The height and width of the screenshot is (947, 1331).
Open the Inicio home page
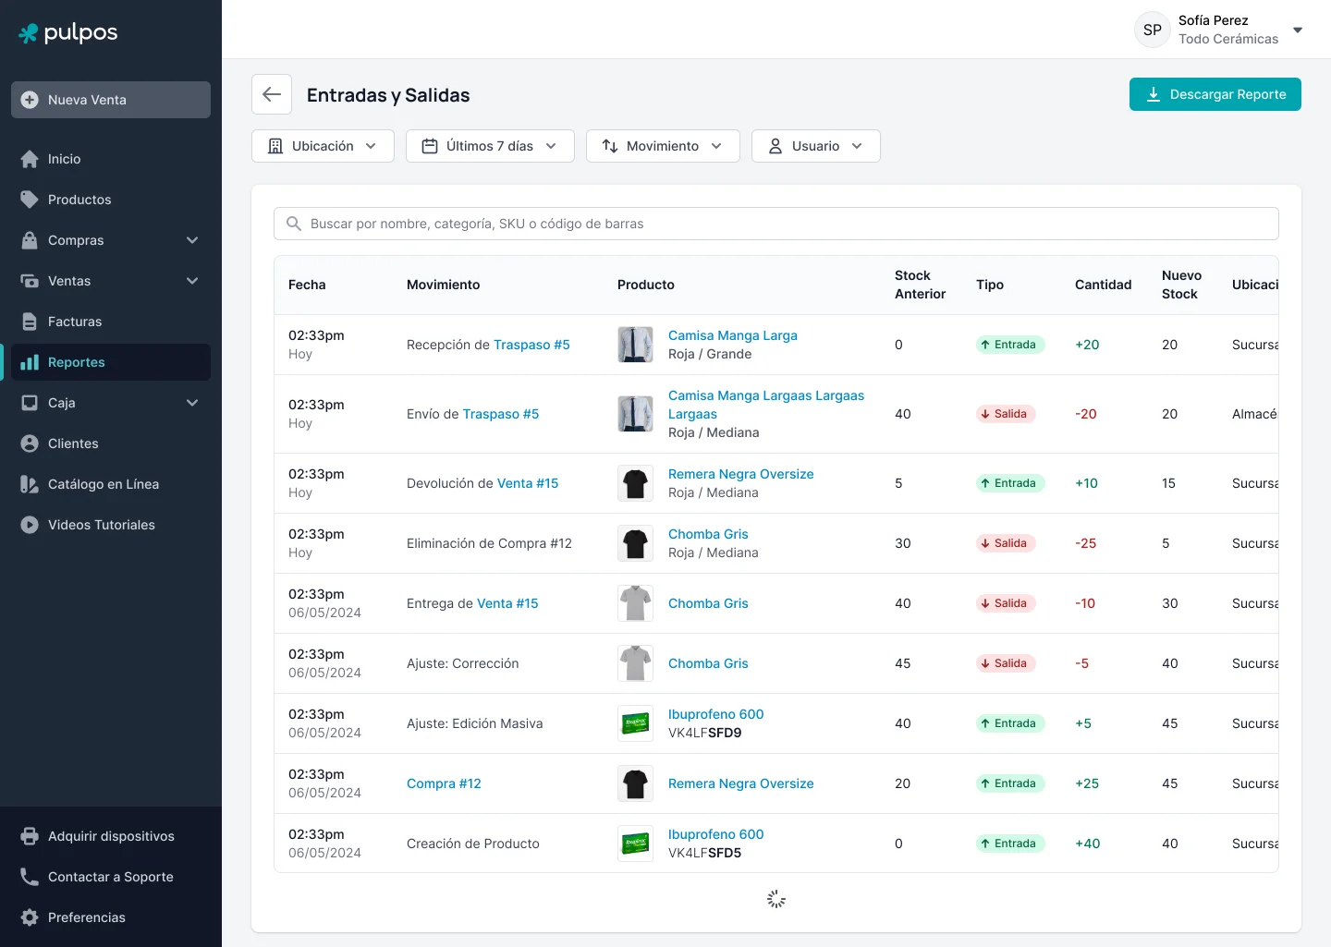tap(111, 159)
